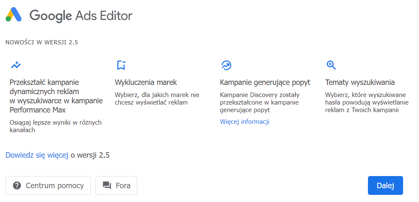Continue with the Dalej button

pyautogui.click(x=386, y=185)
